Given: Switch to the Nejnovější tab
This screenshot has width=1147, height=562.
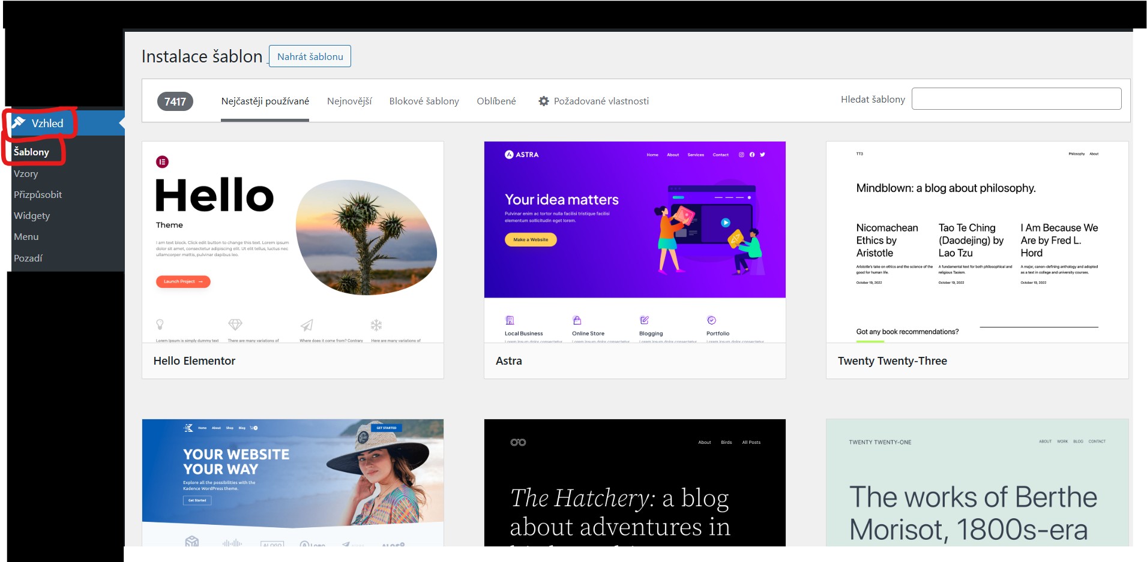Looking at the screenshot, I should click(349, 101).
